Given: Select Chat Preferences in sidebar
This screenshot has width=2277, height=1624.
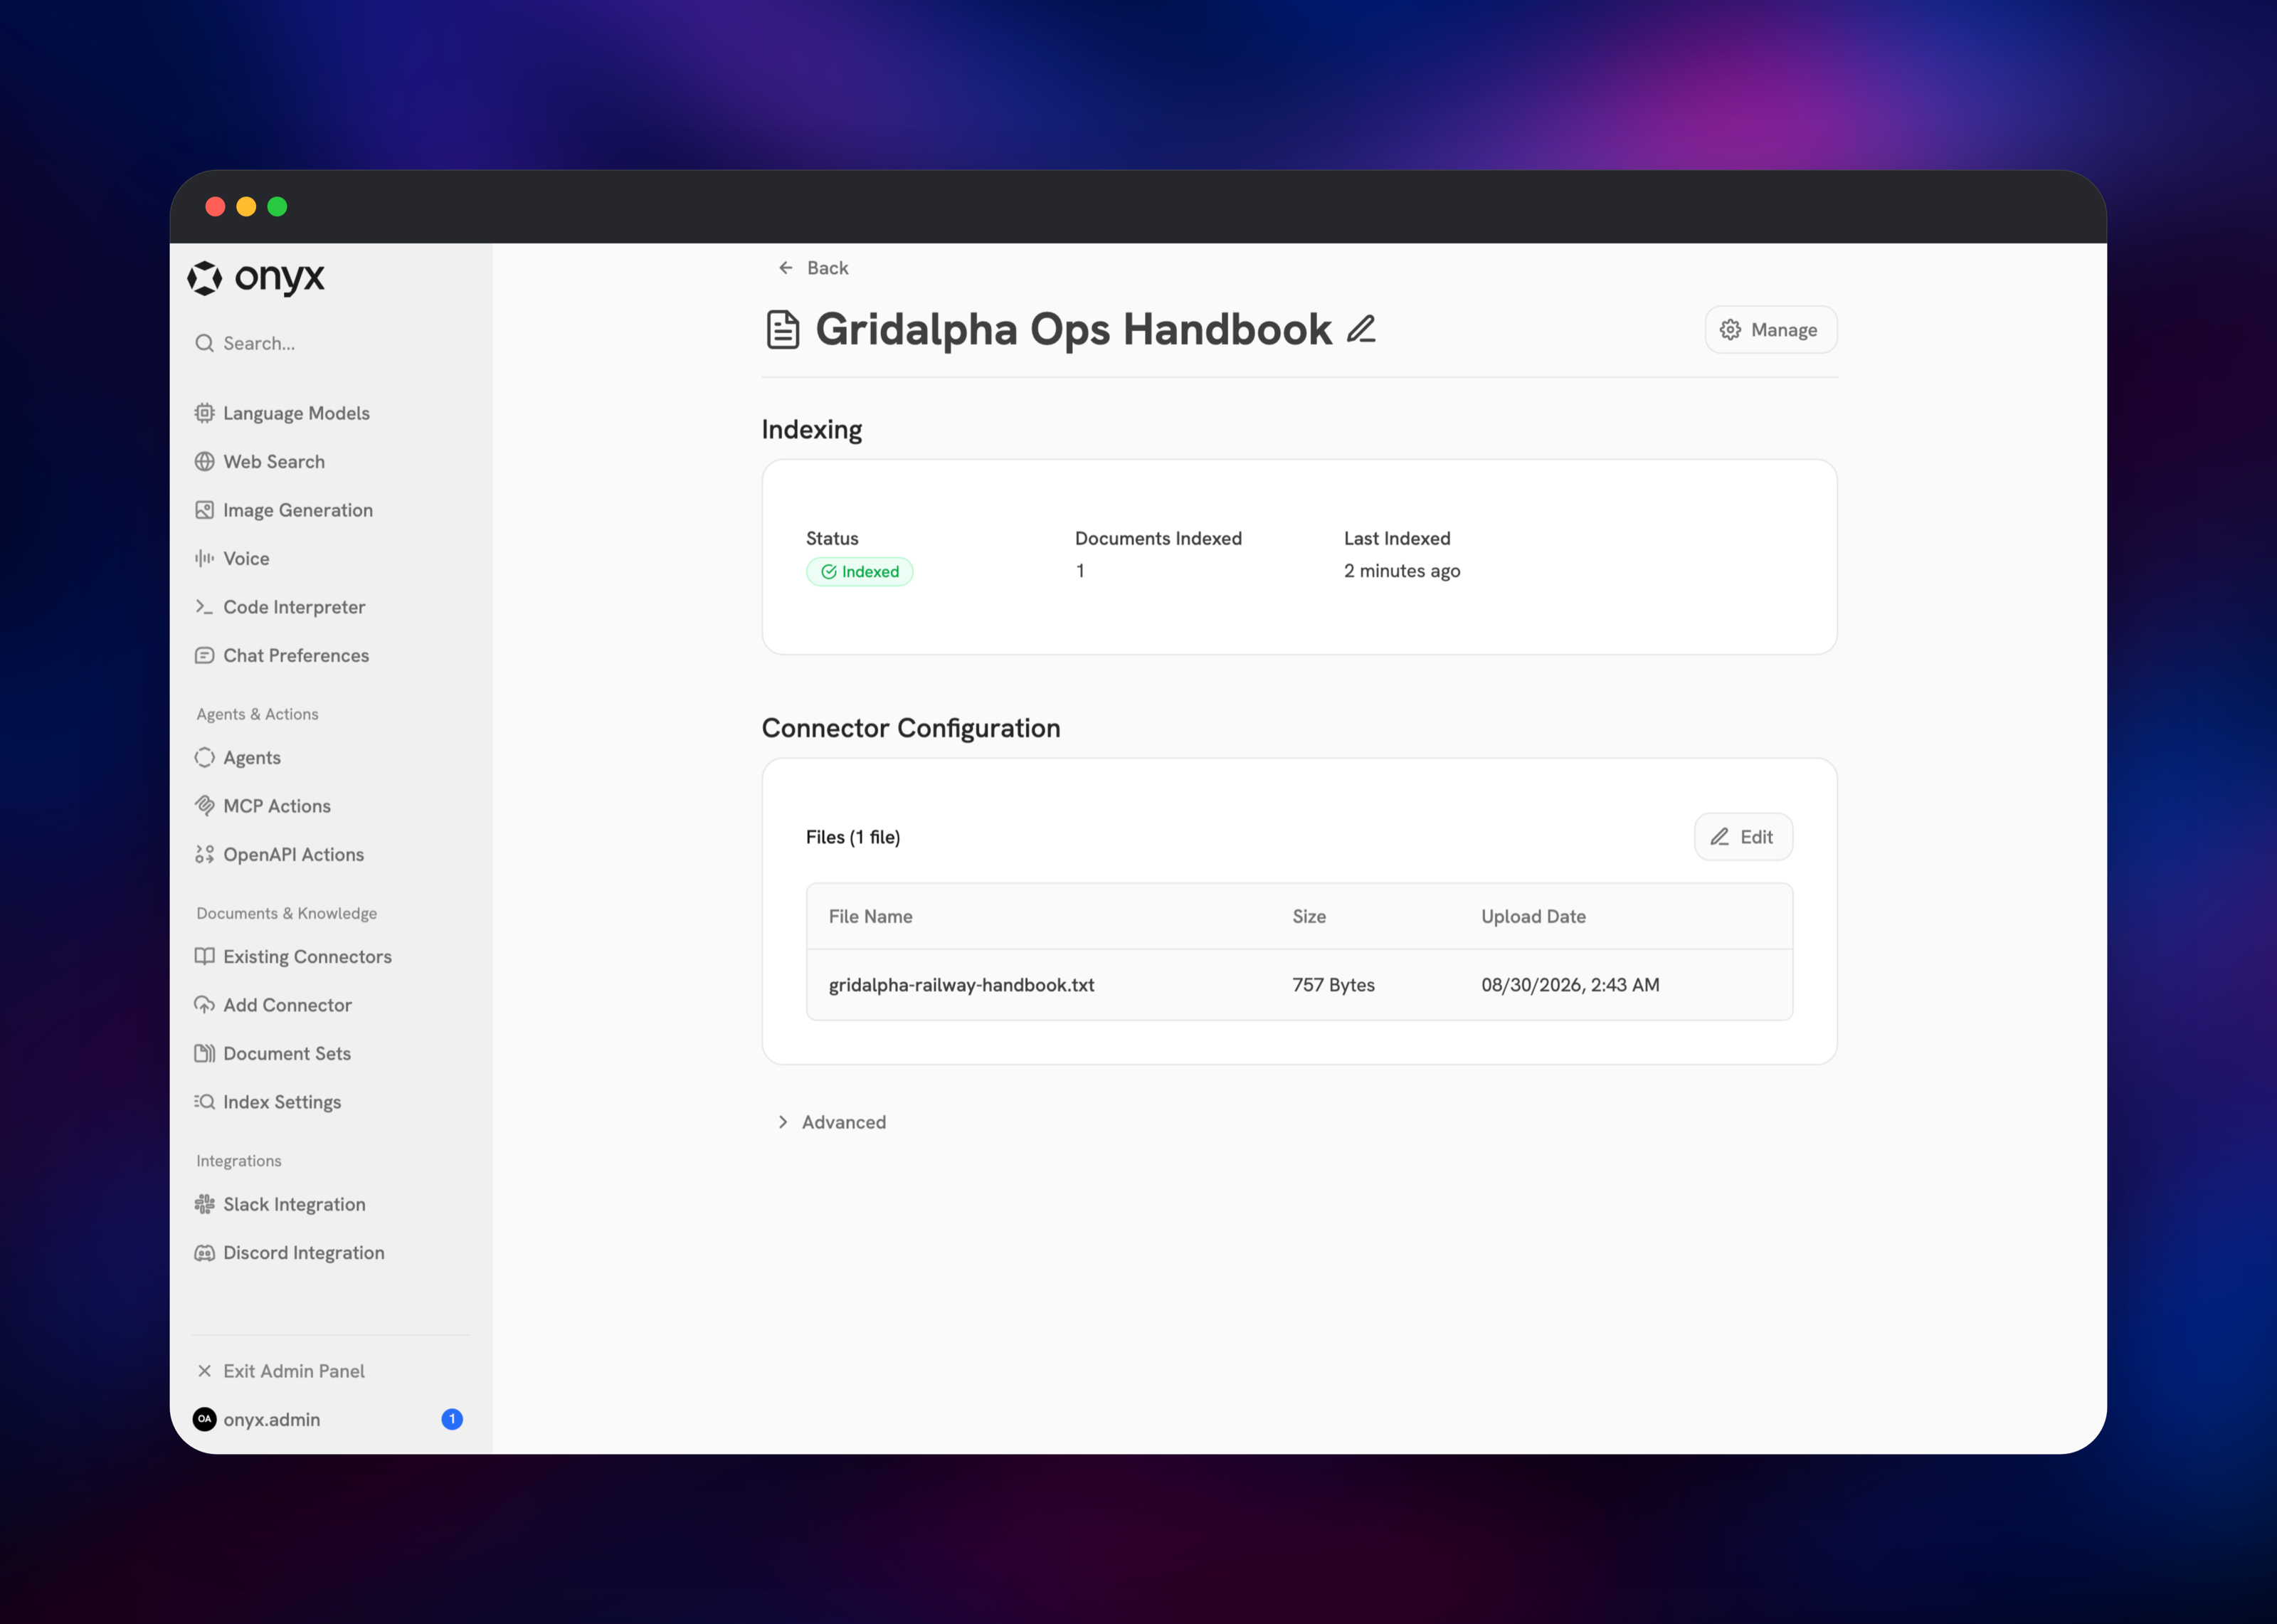Looking at the screenshot, I should click(x=331, y=656).
